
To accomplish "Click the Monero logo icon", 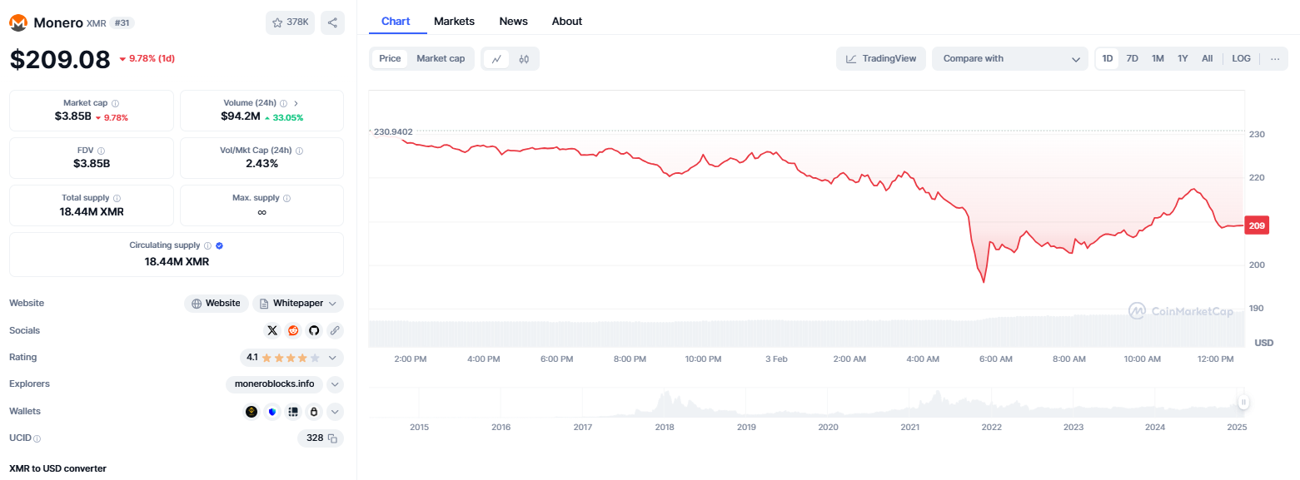I will 19,22.
